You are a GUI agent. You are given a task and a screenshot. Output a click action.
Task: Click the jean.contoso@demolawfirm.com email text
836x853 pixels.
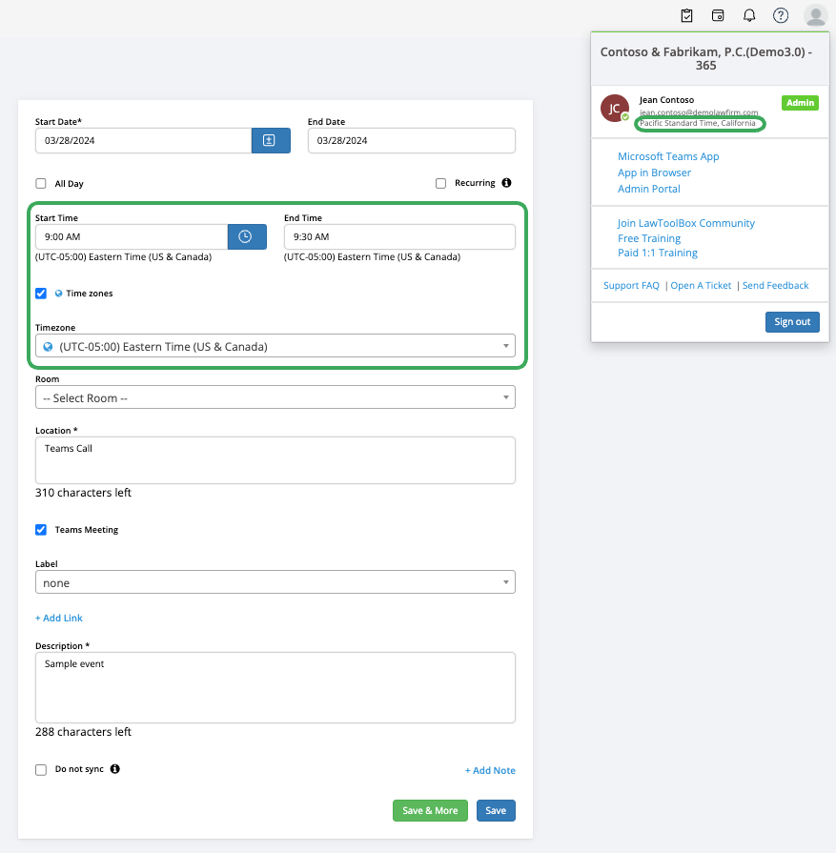(x=699, y=112)
